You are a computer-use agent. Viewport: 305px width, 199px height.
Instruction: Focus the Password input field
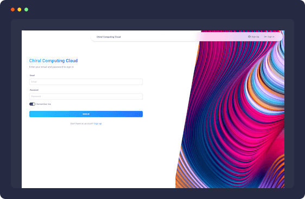(86, 96)
